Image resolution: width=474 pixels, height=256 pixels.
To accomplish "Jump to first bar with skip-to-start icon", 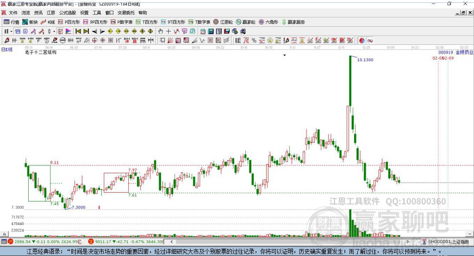I will [x=78, y=31].
